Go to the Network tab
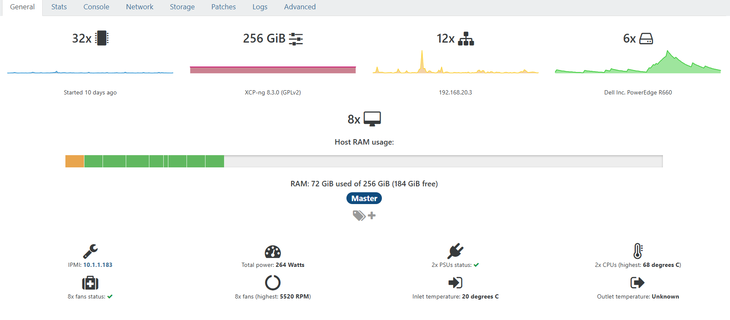This screenshot has width=730, height=320. (140, 7)
